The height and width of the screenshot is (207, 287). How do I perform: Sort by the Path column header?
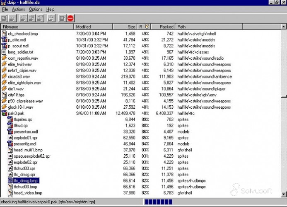click(209, 27)
